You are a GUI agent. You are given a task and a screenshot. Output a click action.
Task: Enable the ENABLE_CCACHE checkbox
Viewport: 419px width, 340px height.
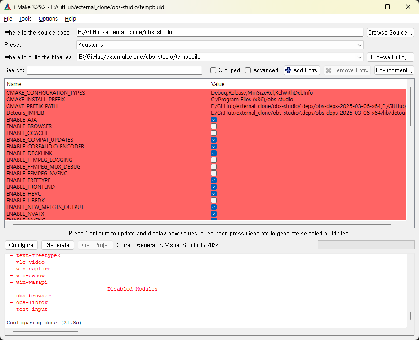pyautogui.click(x=214, y=133)
